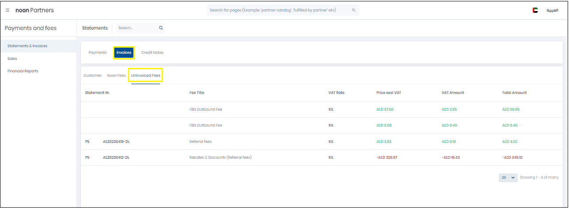Click the noon Partners logo
569x209 pixels.
34,10
